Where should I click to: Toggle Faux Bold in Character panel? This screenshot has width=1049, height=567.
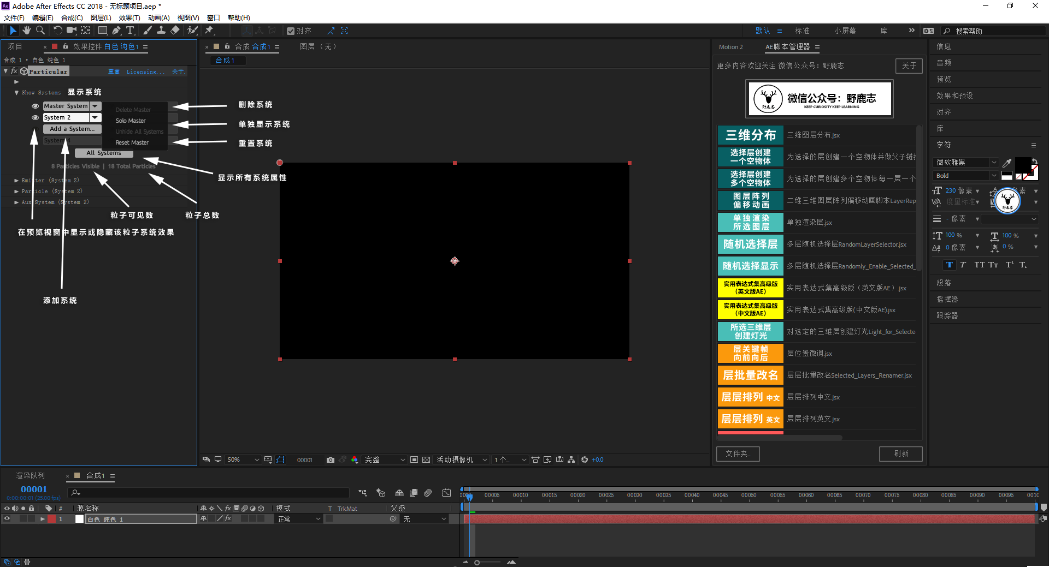[950, 265]
